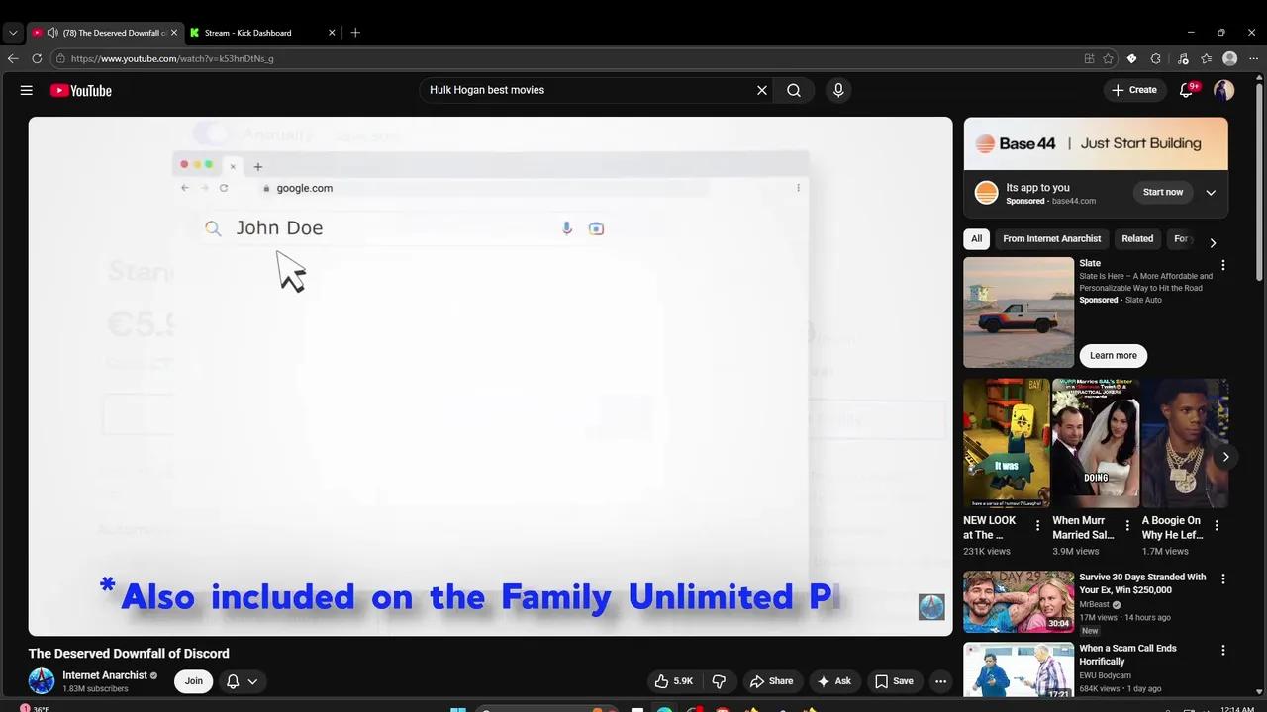Click Start now on Base44 ad
1267x712 pixels.
click(1162, 193)
